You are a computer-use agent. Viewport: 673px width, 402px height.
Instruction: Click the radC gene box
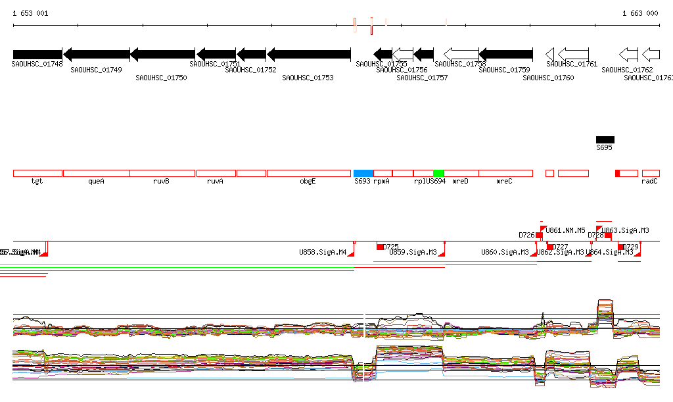(651, 174)
